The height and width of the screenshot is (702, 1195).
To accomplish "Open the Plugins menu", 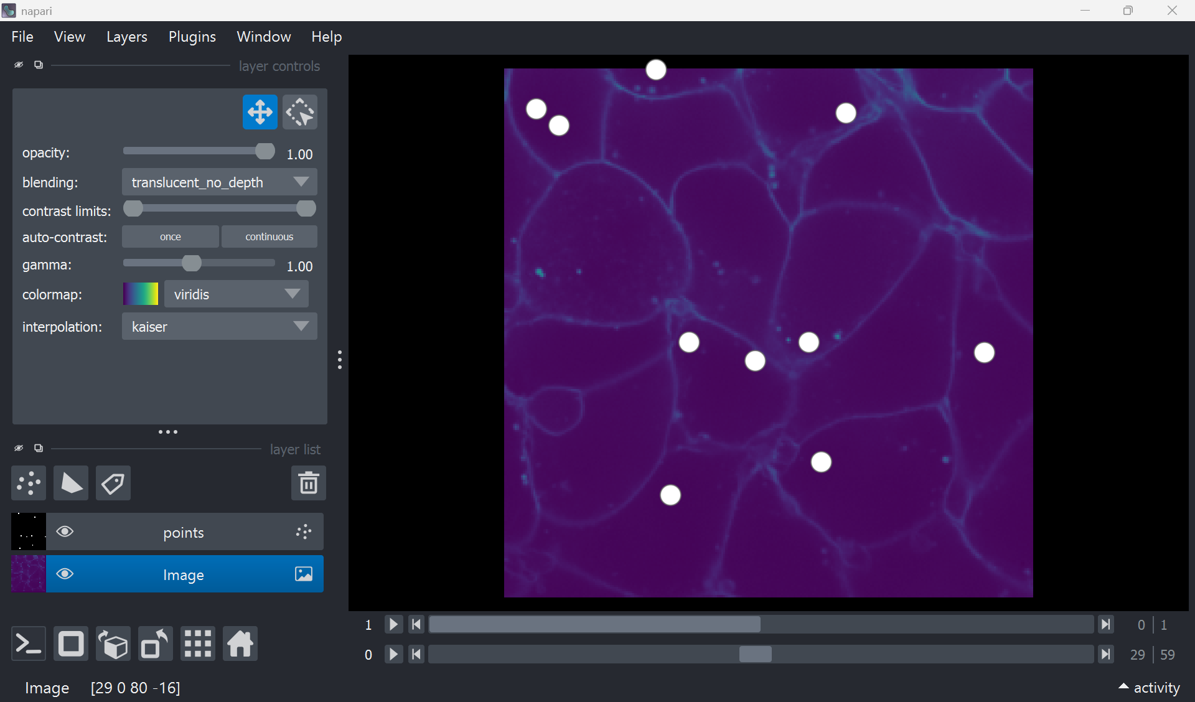I will [192, 37].
